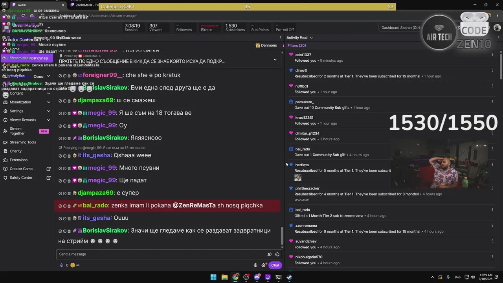Open the emote picker in chat box
Viewport: 503px width, 283px height.
point(277,254)
